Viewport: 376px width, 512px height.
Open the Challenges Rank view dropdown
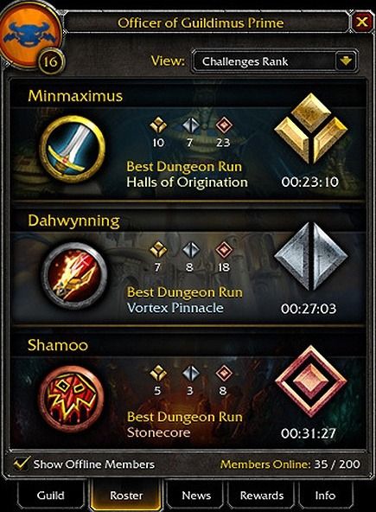[275, 61]
